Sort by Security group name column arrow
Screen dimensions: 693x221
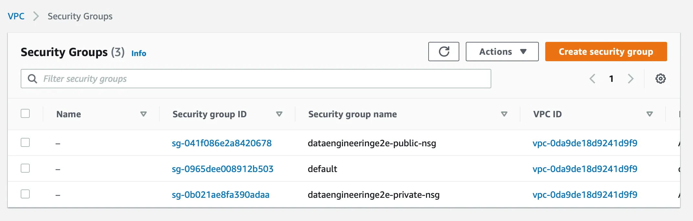click(x=504, y=114)
